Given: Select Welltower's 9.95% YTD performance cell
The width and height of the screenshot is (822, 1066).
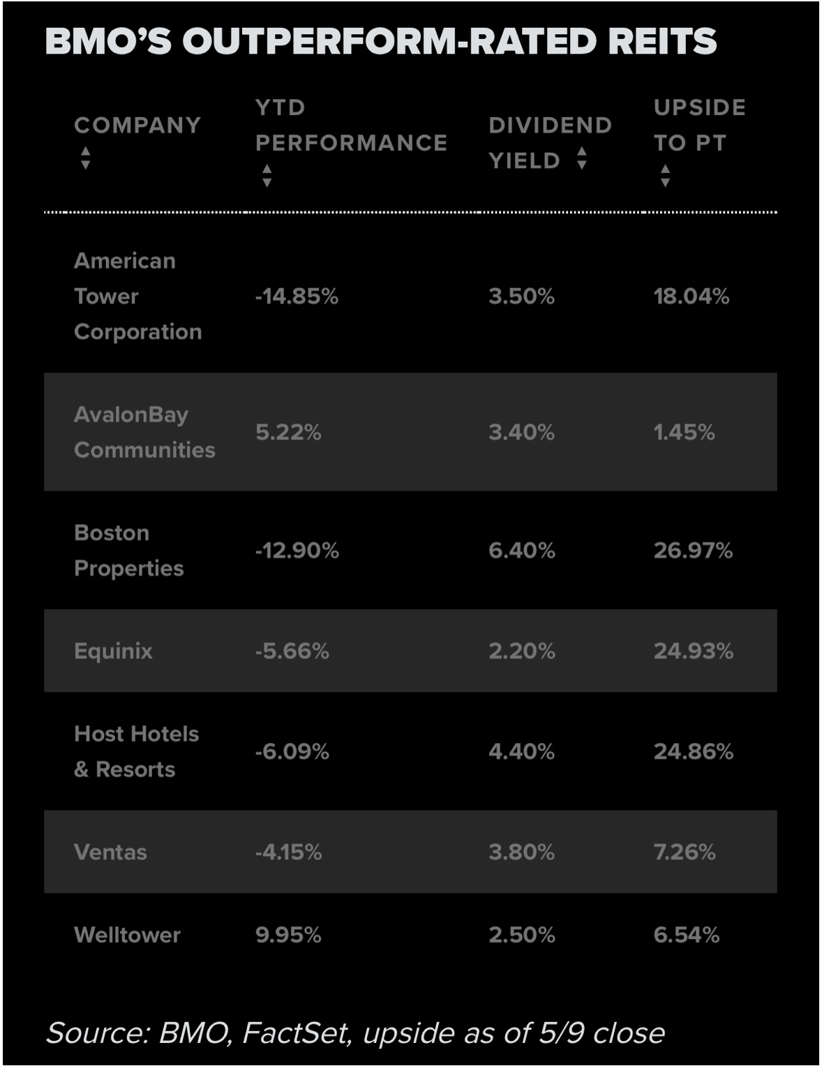Looking at the screenshot, I should tap(288, 935).
